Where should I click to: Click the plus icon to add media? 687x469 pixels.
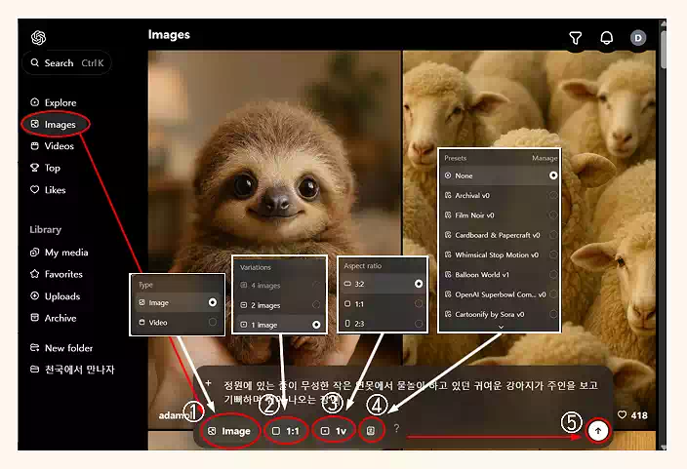coord(208,383)
